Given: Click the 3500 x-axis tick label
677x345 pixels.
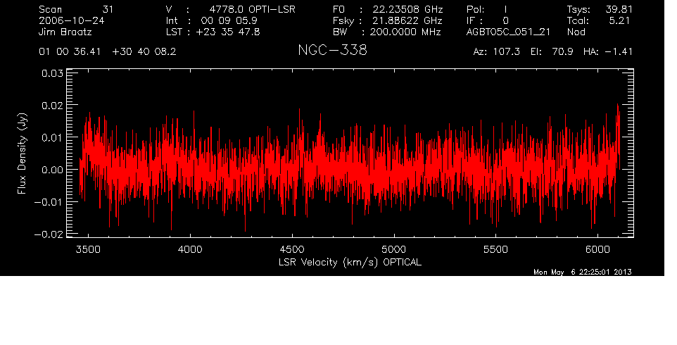Looking at the screenshot, I should pos(88,250).
